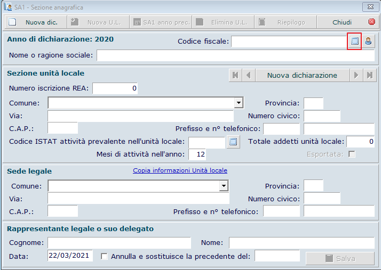
Task: Click the Codice fiscale lookup list icon
Action: (x=354, y=41)
